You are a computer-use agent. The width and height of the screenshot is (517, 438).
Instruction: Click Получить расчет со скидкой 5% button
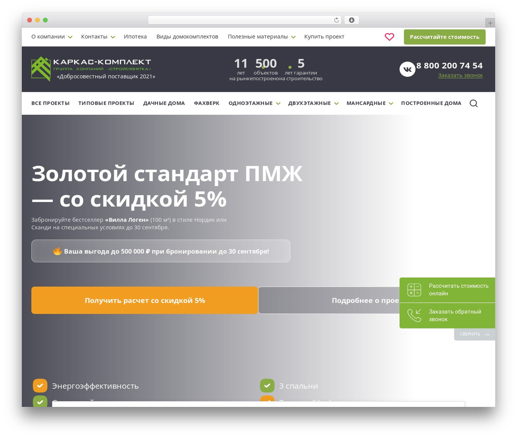145,300
